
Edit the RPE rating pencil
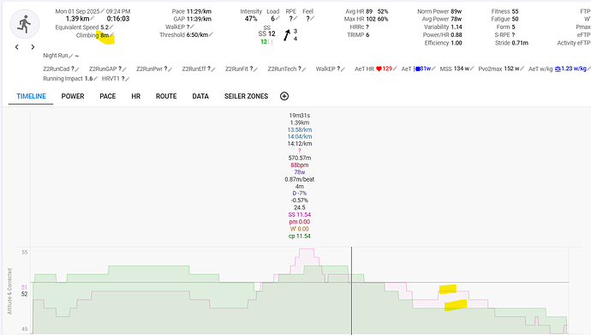(295, 19)
